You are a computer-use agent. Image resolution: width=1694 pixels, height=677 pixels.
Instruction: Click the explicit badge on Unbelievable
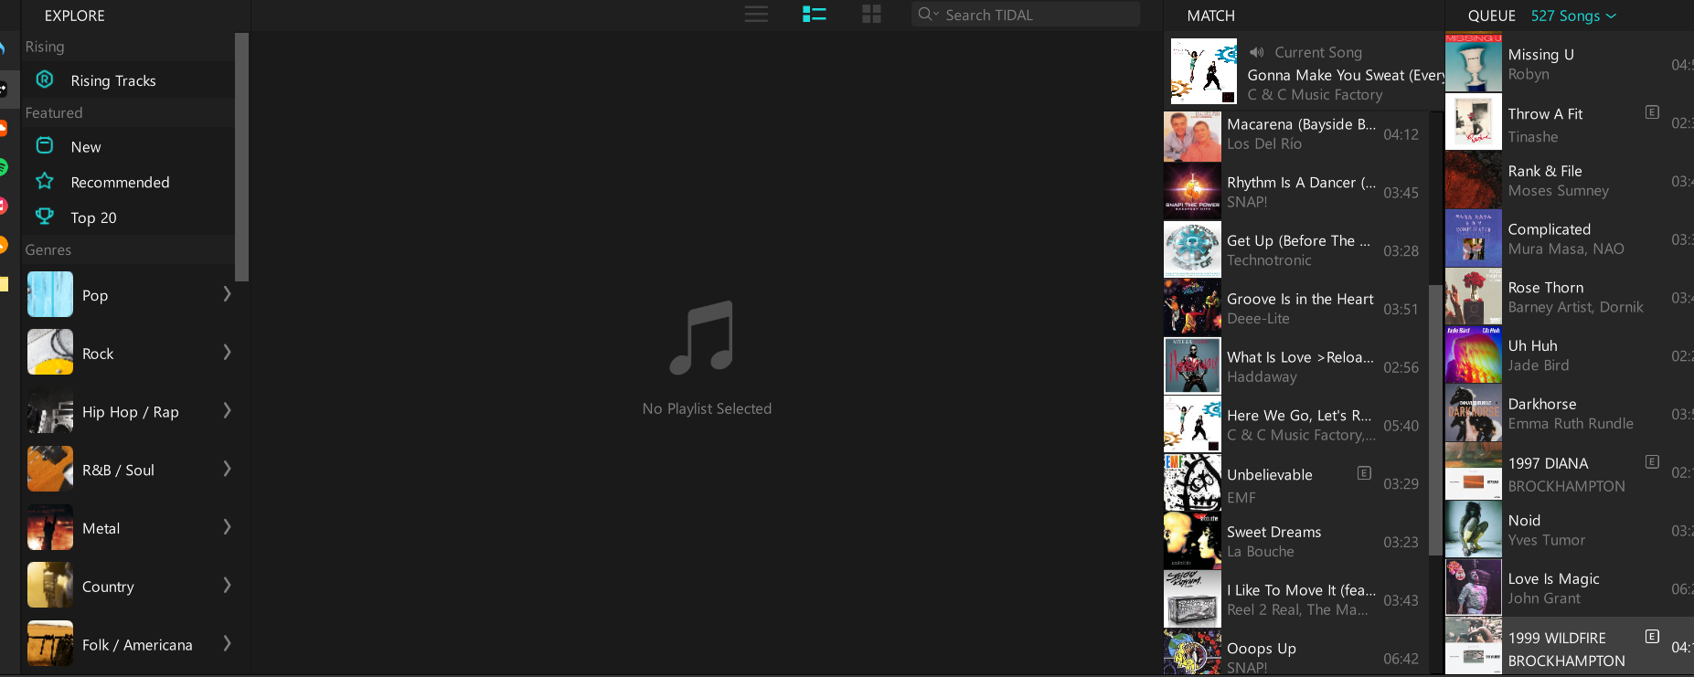click(1364, 472)
